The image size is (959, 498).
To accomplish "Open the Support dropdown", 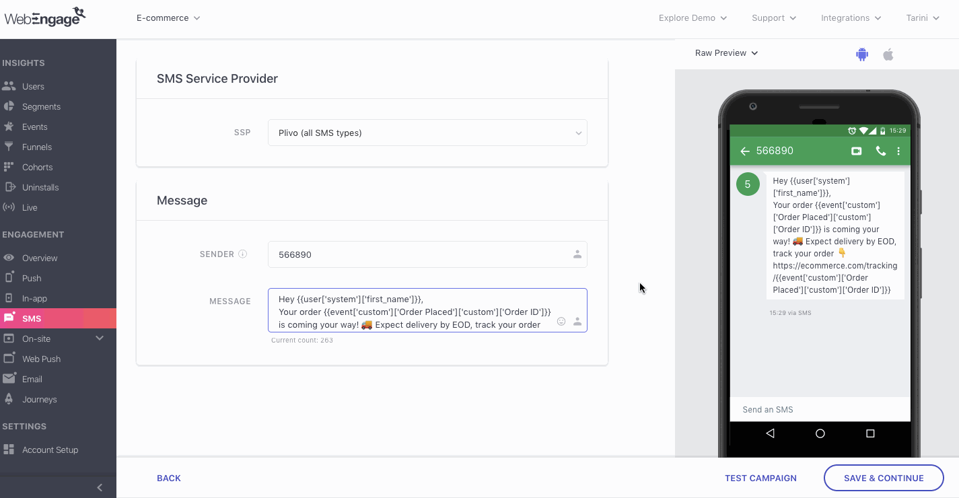I will 774,18.
